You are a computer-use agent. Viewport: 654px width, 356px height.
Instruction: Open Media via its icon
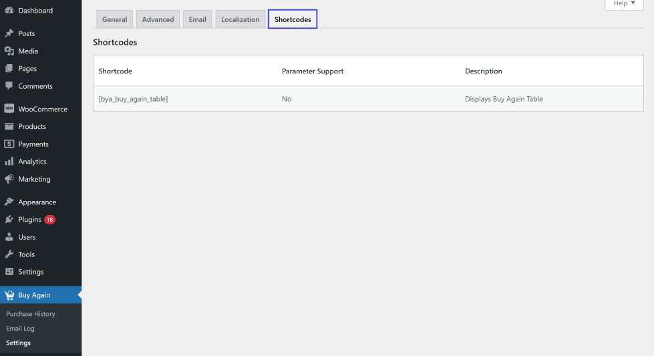(x=9, y=51)
